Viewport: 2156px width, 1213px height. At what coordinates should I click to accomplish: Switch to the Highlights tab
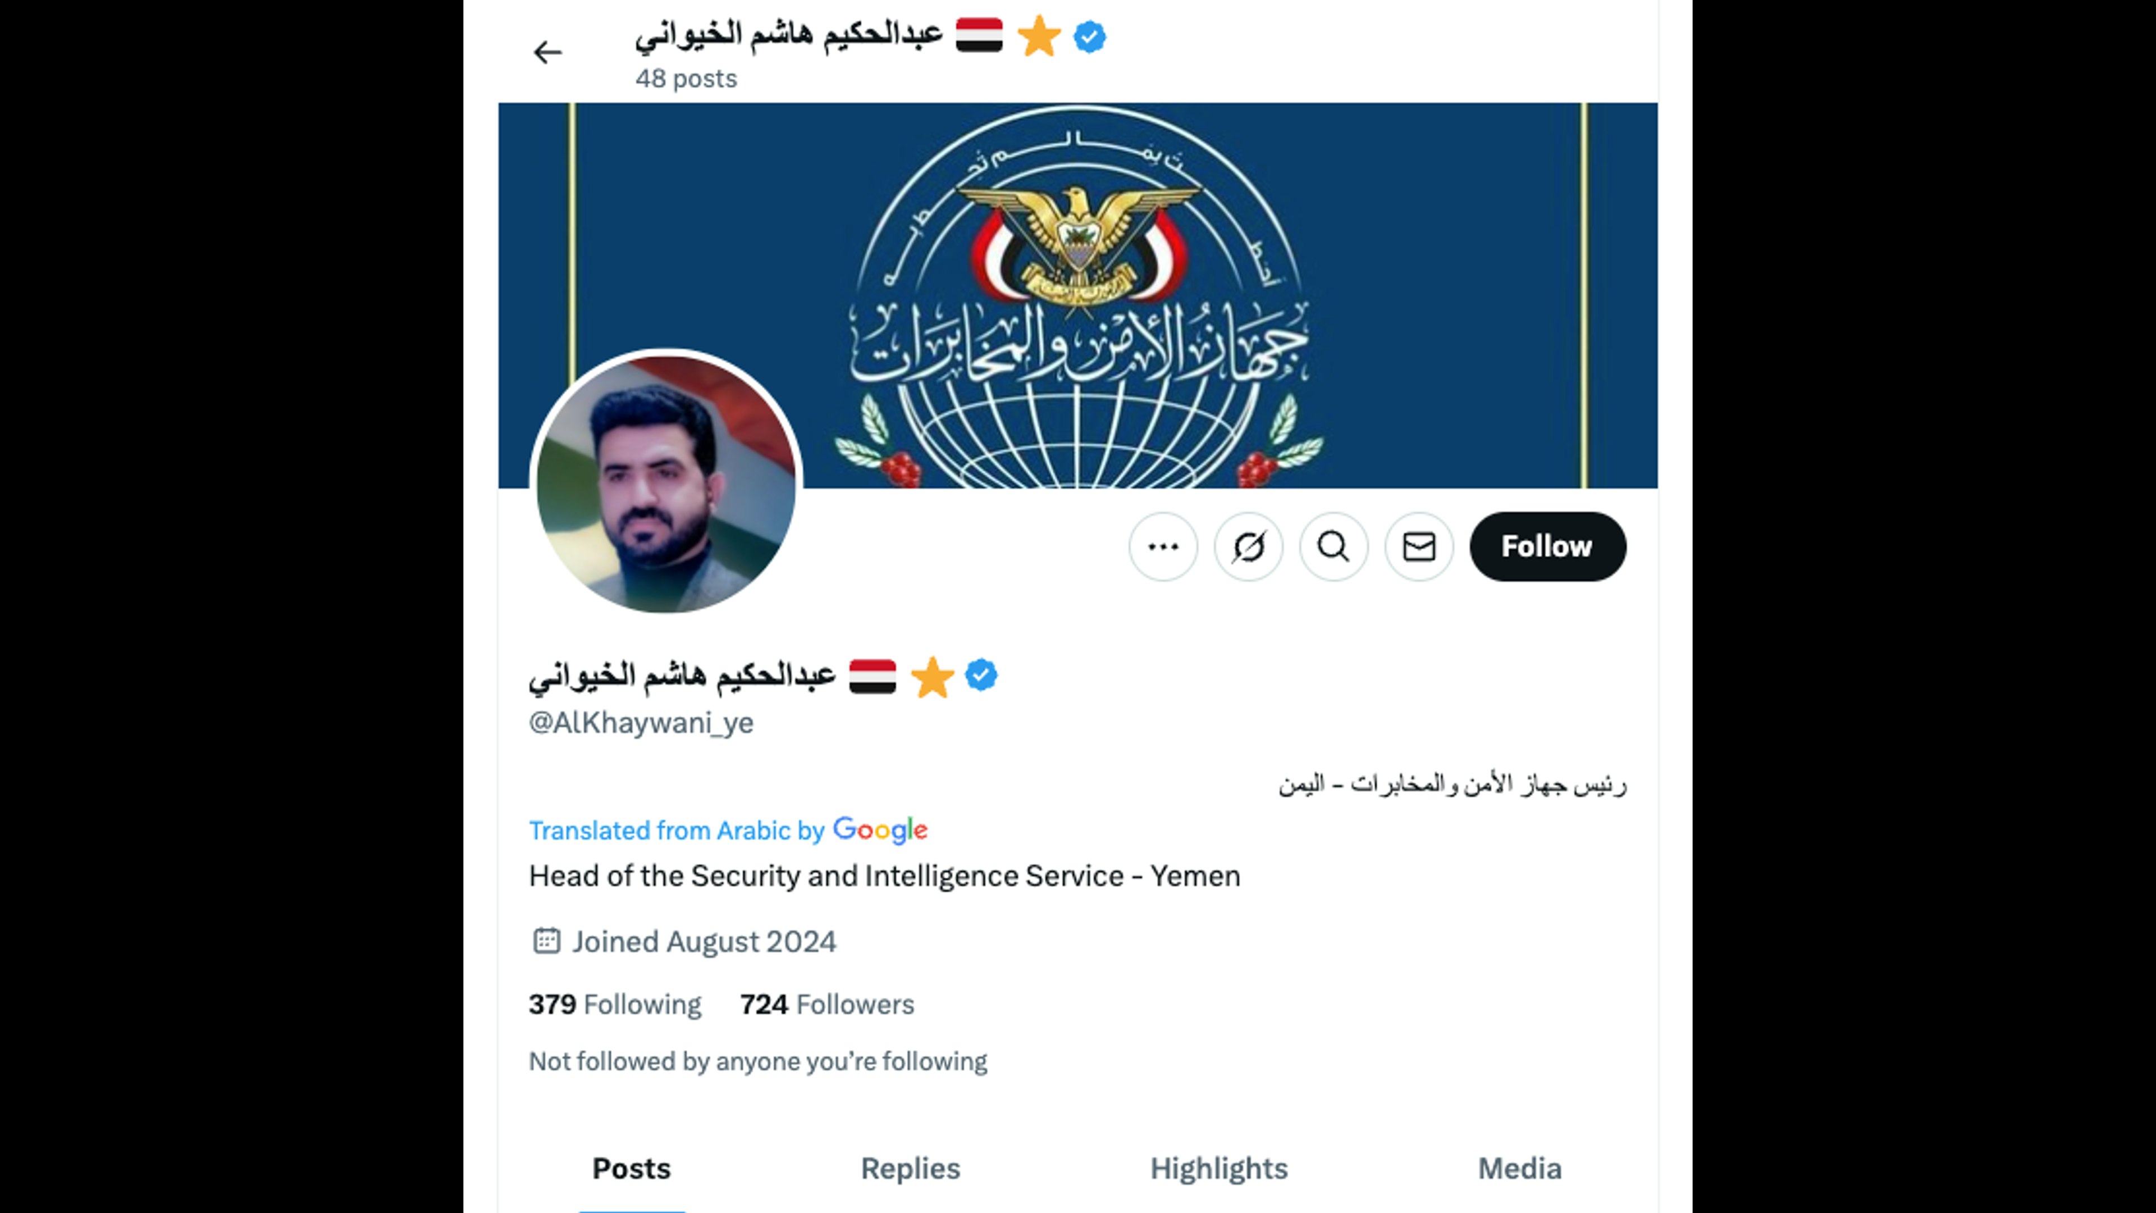(1218, 1168)
